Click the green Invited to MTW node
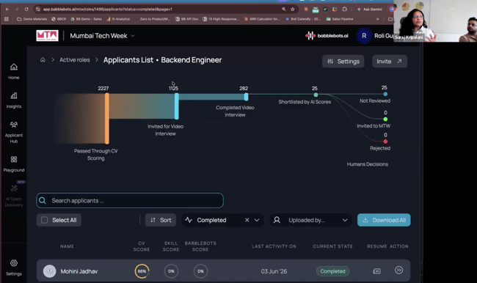Viewport: 477px width, 283px height. pyautogui.click(x=385, y=120)
